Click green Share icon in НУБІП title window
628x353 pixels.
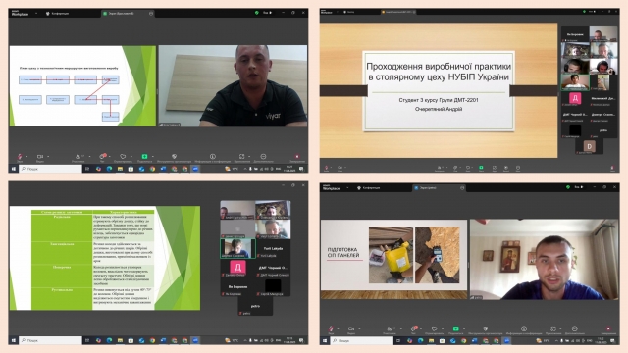[481, 168]
